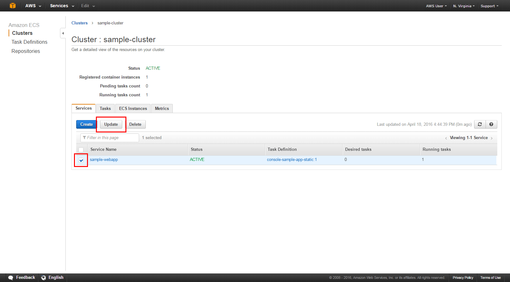Open the console-sample-app-static:1 task definition link

292,160
